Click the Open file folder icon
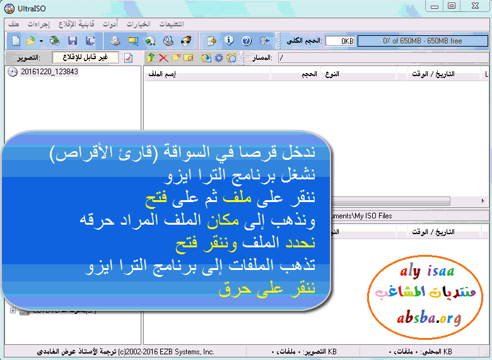Screen dimensions: 492x360 30,41
